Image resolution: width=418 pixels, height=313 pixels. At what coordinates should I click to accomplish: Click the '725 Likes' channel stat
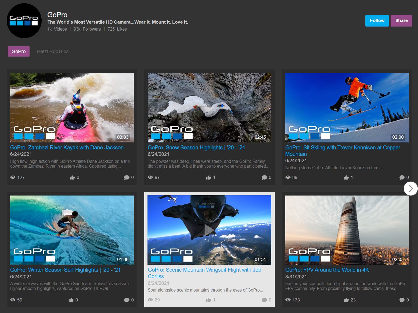pos(117,29)
